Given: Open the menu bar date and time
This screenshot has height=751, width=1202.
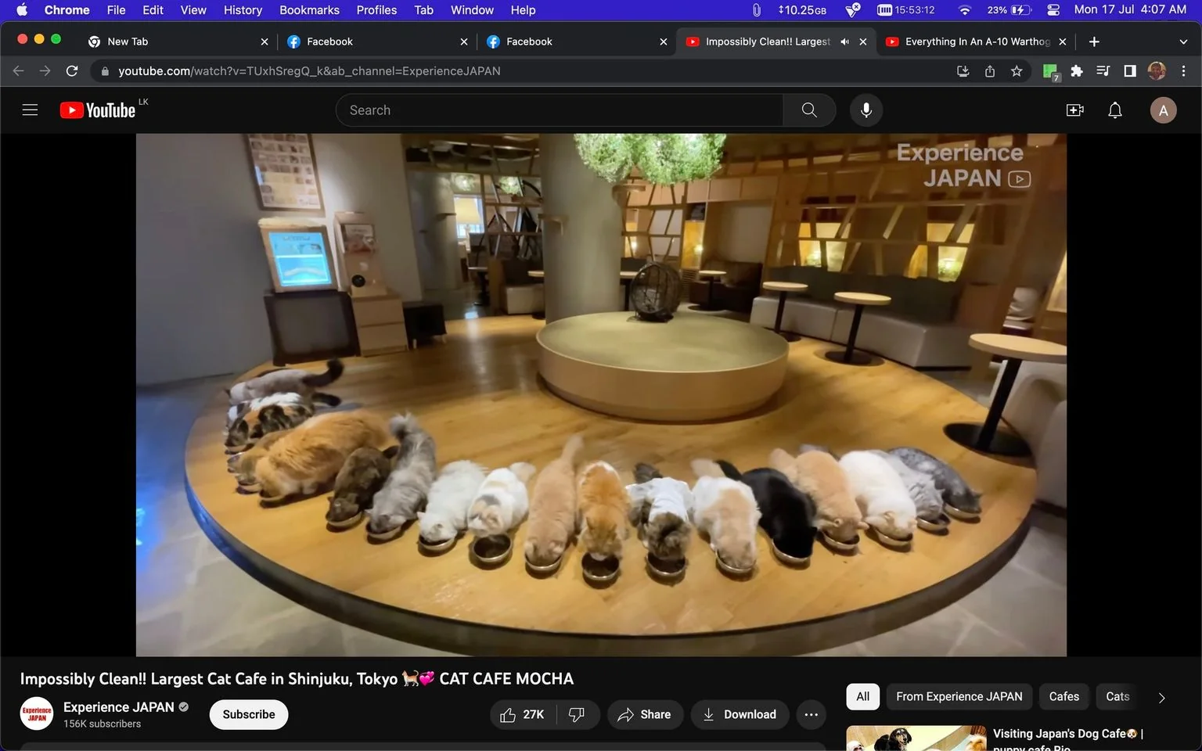Looking at the screenshot, I should [x=1130, y=10].
